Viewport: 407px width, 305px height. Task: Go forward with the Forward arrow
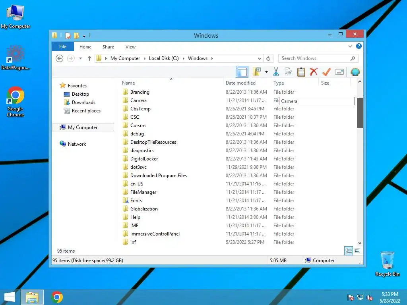[x=71, y=58]
